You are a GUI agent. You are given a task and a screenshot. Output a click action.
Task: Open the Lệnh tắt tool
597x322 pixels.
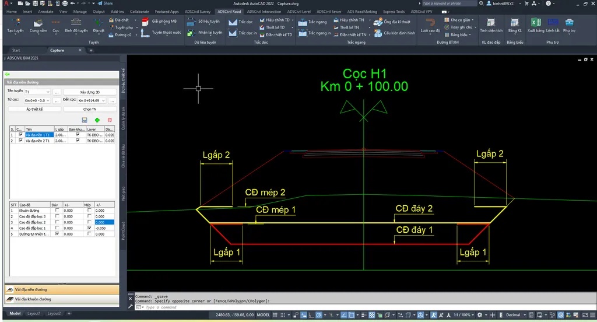(x=553, y=26)
